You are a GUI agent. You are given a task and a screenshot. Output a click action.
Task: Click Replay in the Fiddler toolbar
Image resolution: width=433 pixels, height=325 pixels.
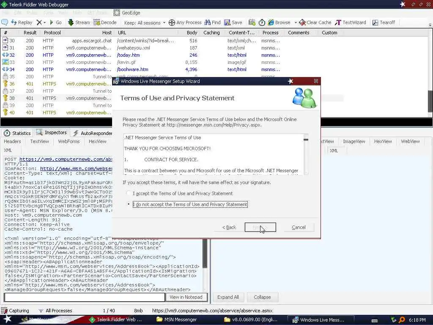22,22
